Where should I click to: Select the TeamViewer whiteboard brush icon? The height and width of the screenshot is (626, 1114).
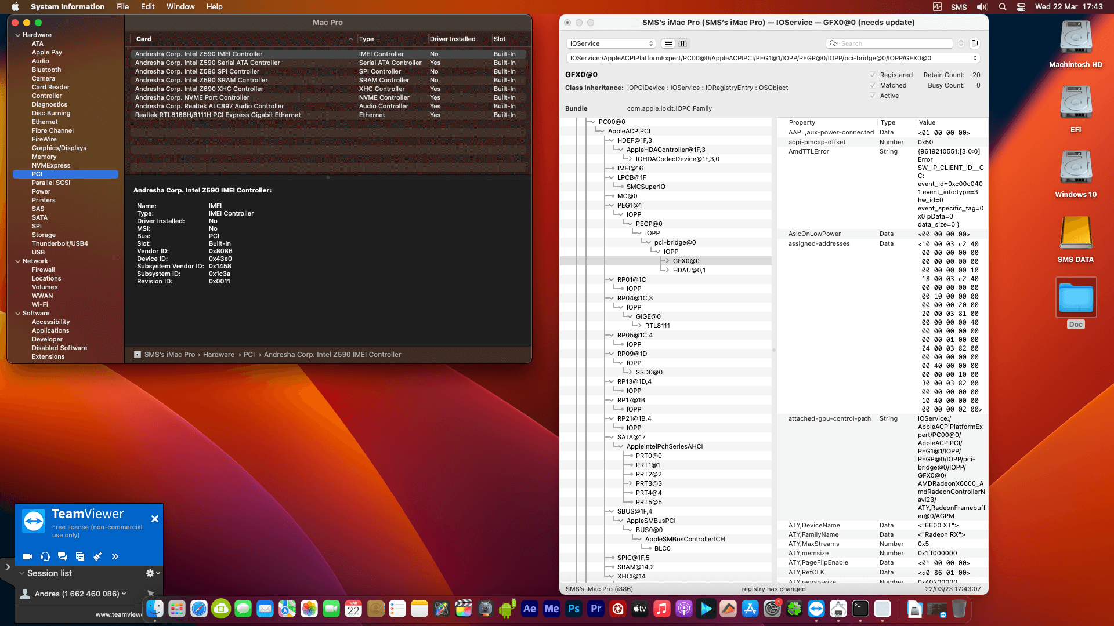97,556
